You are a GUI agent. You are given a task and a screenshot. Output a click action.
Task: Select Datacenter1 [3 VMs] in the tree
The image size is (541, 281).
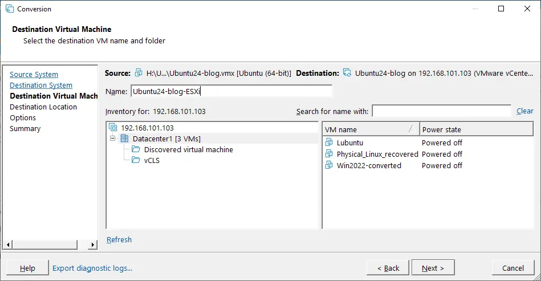(x=166, y=139)
